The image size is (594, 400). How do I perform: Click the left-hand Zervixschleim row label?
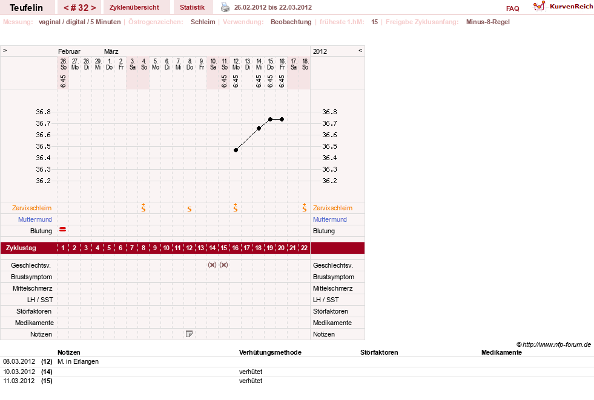pos(32,208)
